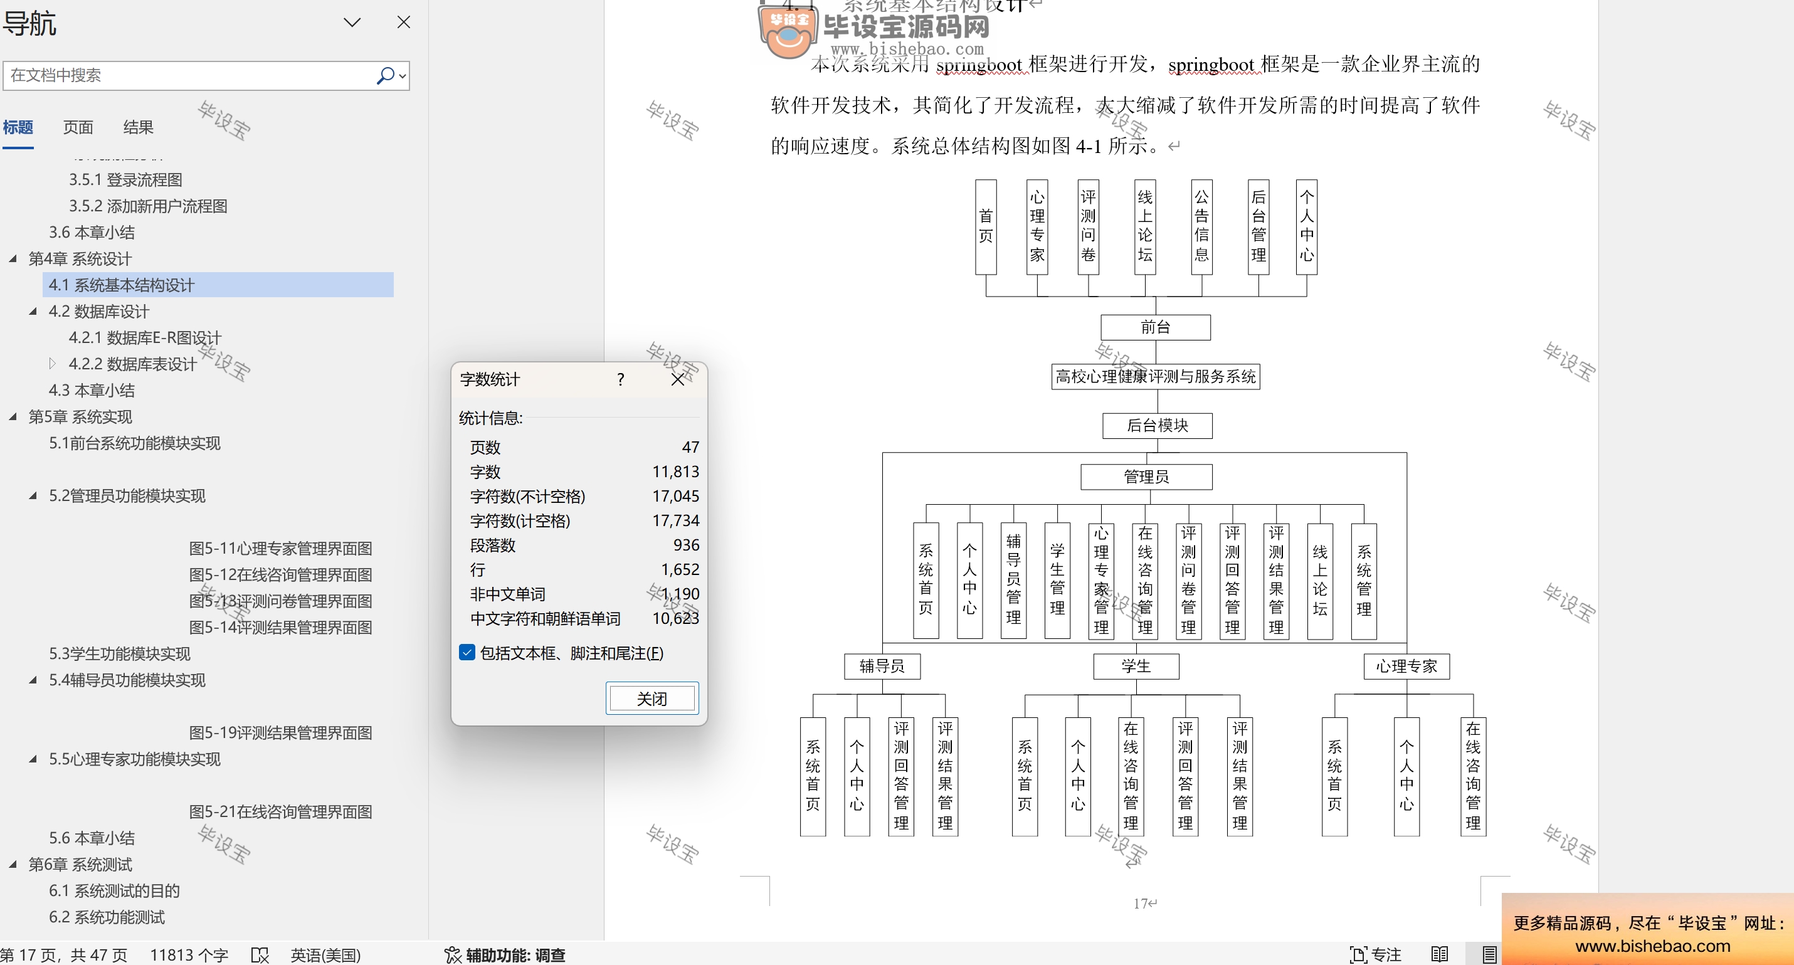Open 辅助功能: 调查 accessibility checker
Image resolution: width=1794 pixels, height=965 pixels.
tap(505, 954)
